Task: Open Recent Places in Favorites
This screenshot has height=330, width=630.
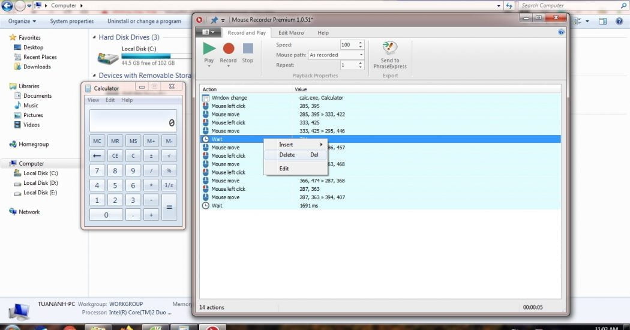Action: (x=40, y=57)
